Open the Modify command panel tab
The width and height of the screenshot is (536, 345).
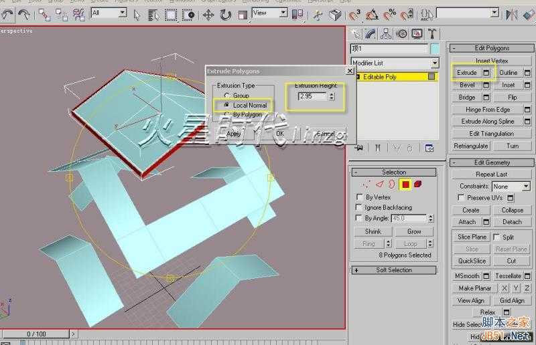pyautogui.click(x=371, y=34)
